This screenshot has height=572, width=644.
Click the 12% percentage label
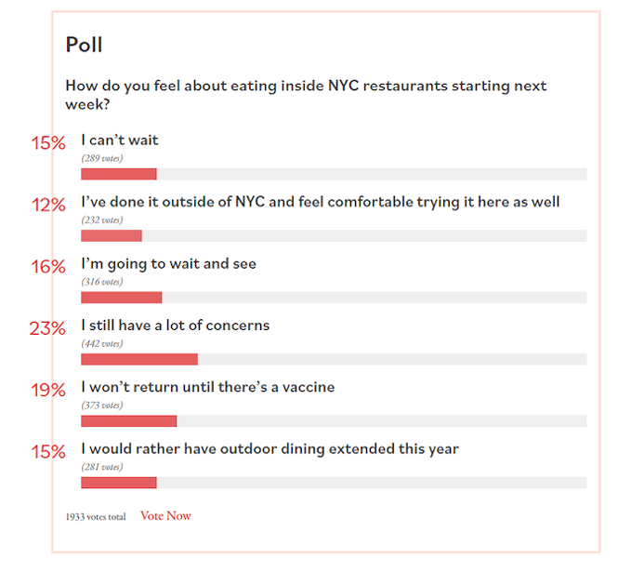[x=47, y=205]
